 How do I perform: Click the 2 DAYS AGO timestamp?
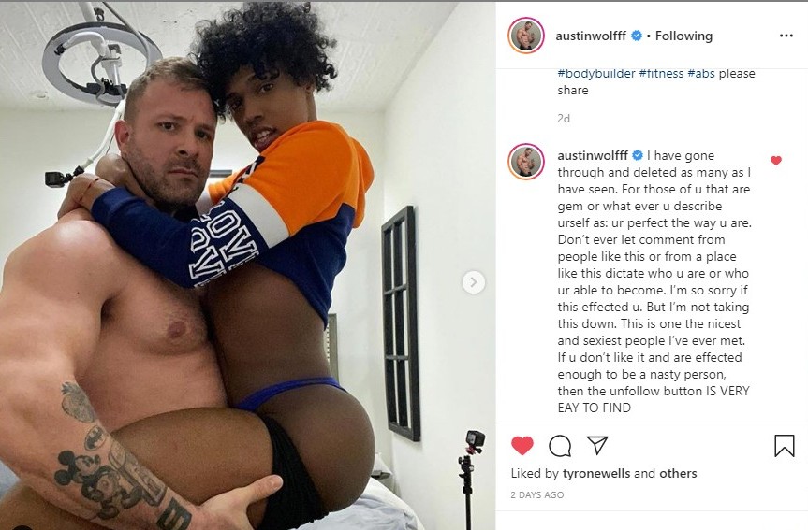click(x=536, y=495)
